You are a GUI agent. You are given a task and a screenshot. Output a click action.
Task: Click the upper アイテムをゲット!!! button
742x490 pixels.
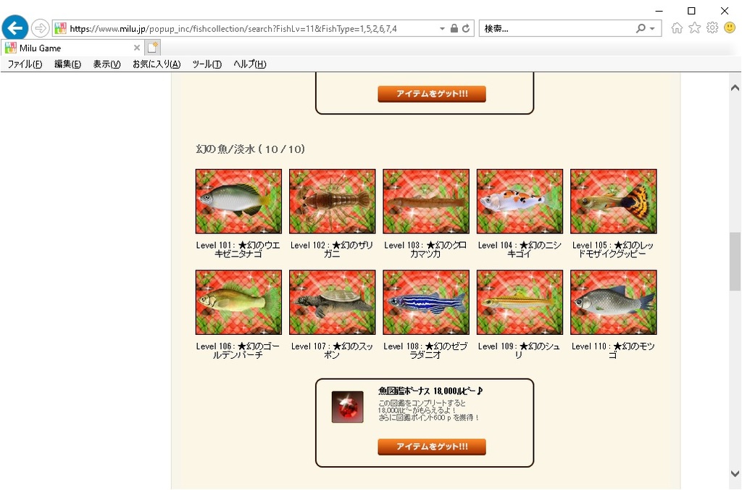pos(432,94)
